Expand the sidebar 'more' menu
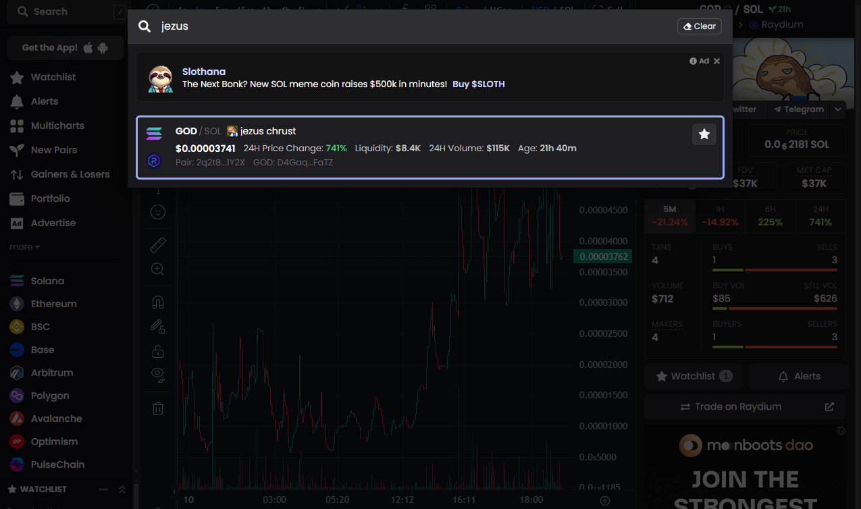Screen dimensions: 861x509 pos(24,247)
